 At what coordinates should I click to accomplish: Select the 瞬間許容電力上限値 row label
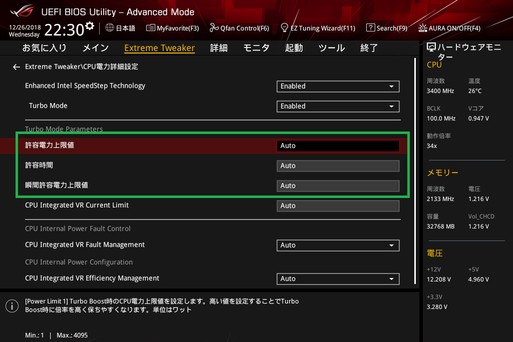point(57,185)
